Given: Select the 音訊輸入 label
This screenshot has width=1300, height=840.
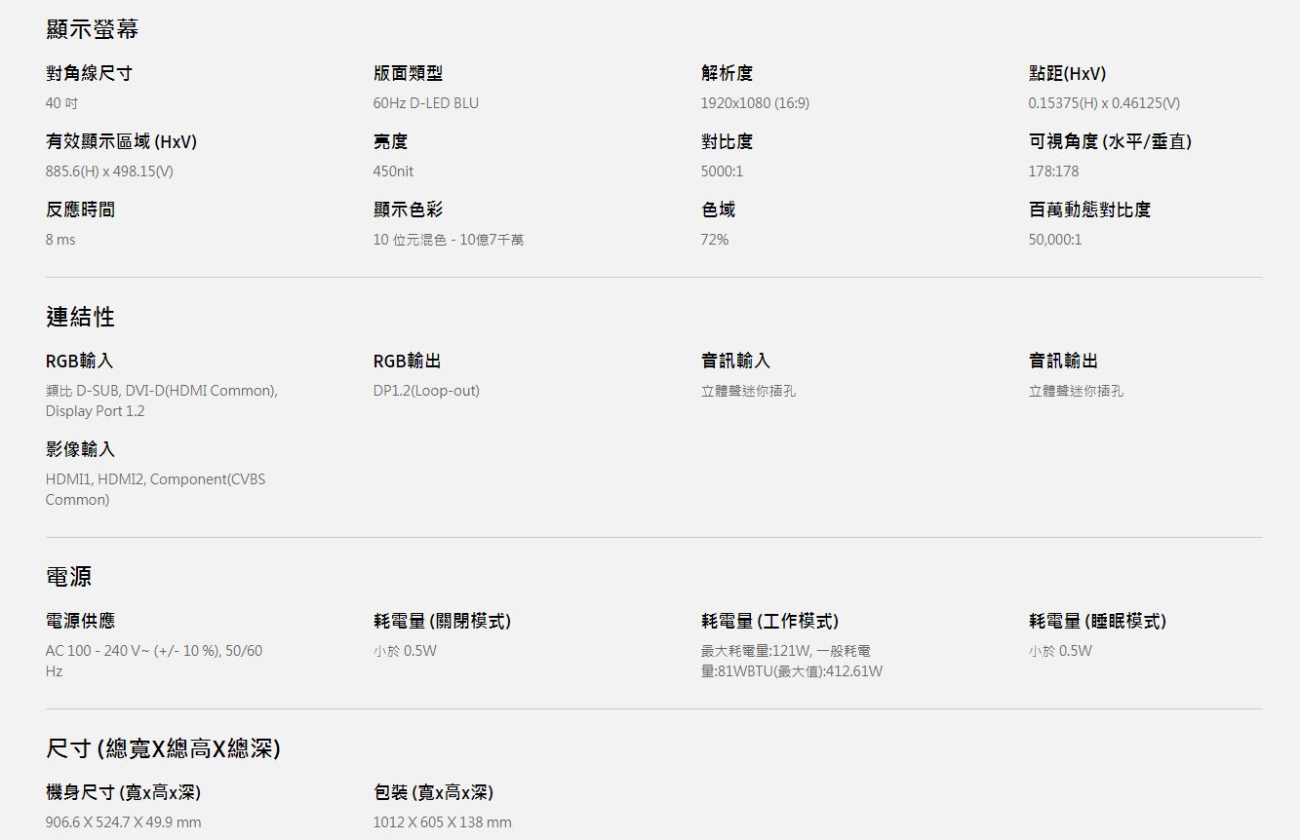Looking at the screenshot, I should (735, 361).
